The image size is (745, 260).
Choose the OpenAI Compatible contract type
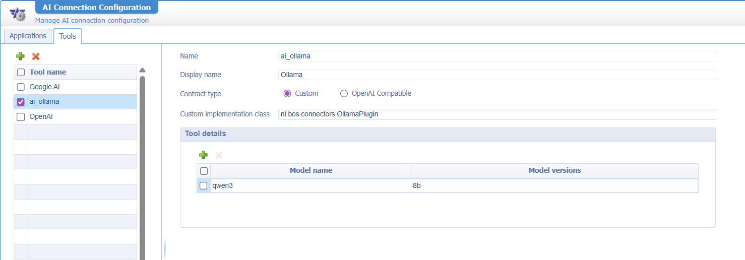tap(344, 93)
